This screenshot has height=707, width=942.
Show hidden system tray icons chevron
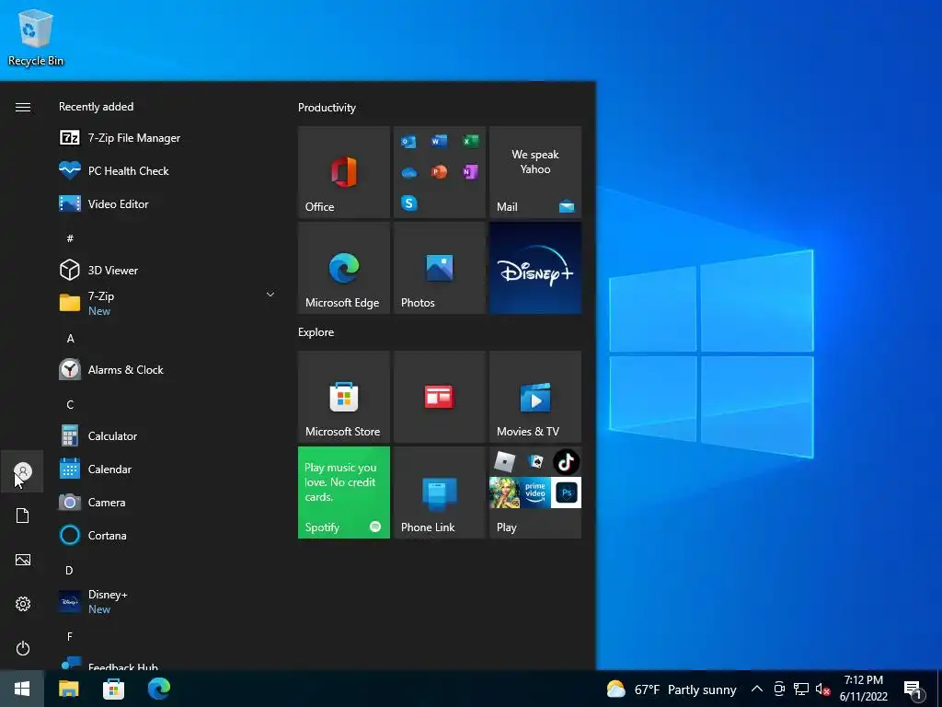(757, 689)
